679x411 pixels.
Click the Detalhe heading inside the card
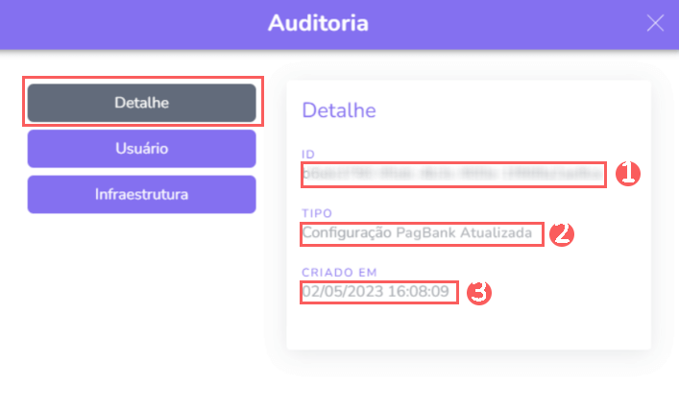click(339, 110)
